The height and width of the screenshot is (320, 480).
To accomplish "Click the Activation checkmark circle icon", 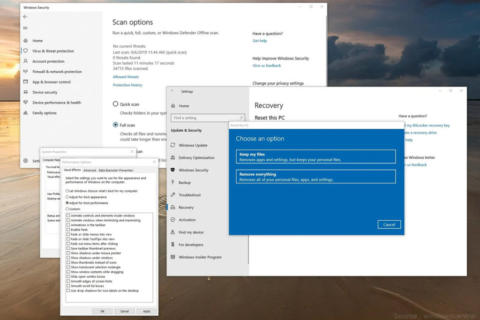I will [x=173, y=220].
